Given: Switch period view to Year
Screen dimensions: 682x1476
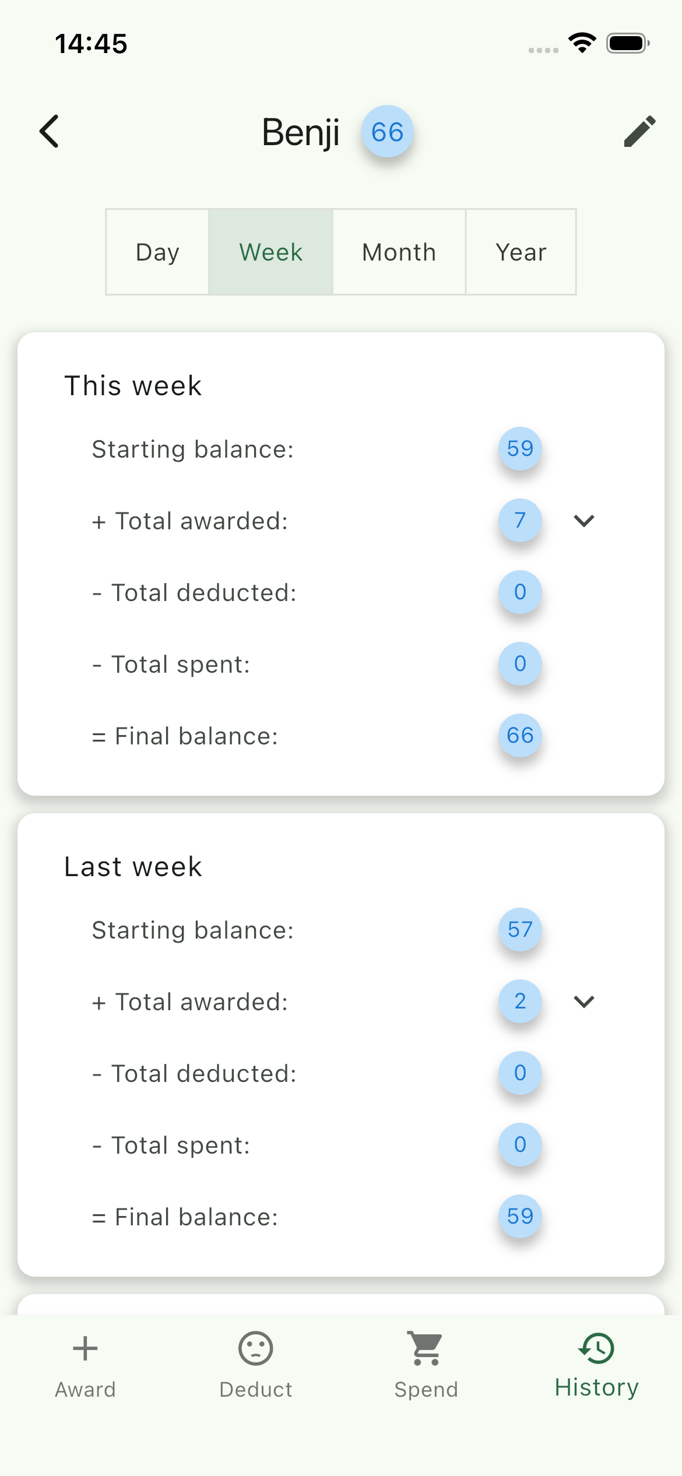Looking at the screenshot, I should pyautogui.click(x=521, y=252).
